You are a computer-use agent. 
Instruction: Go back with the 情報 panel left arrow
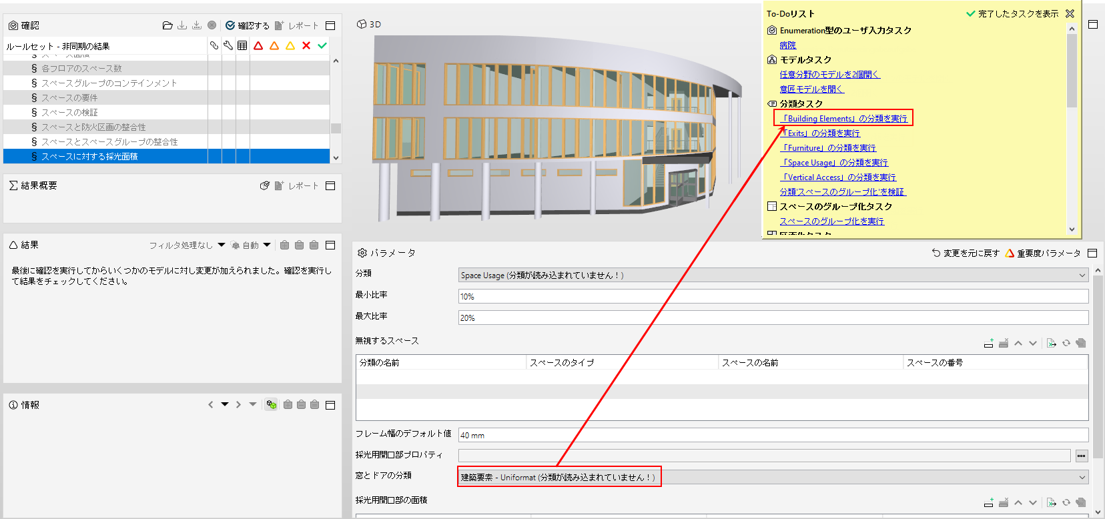[211, 404]
